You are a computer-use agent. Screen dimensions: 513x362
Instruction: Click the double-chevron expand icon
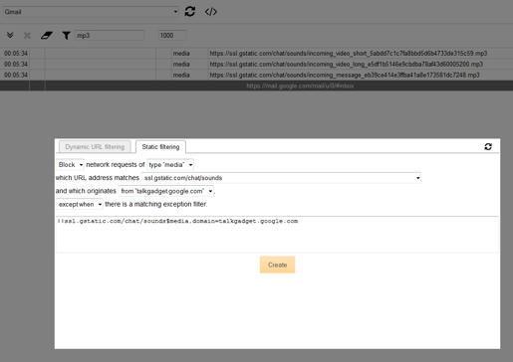(x=10, y=35)
